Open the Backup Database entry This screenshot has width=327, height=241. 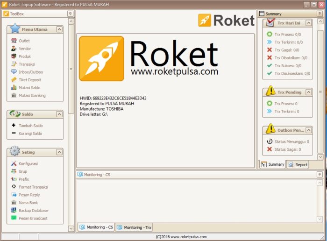point(34,211)
